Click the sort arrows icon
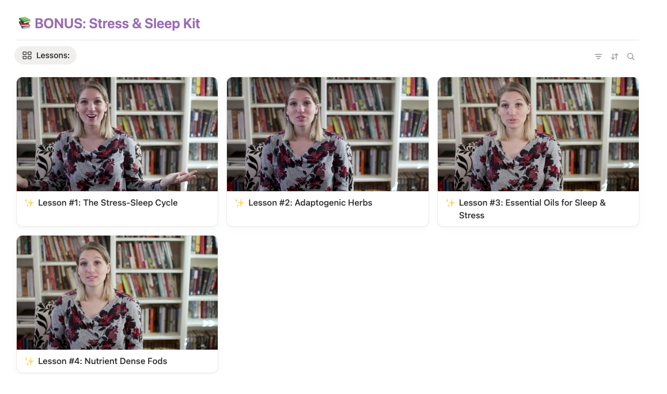This screenshot has width=667, height=394. click(615, 56)
